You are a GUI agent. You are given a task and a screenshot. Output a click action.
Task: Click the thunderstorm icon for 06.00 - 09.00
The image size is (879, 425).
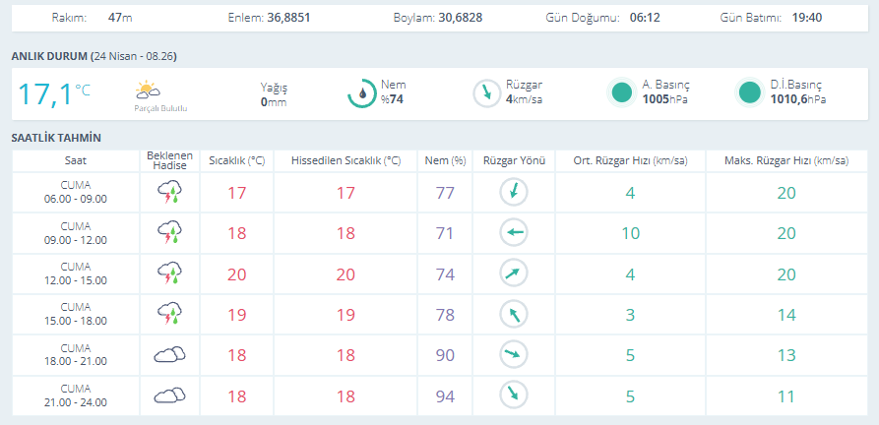pyautogui.click(x=169, y=193)
